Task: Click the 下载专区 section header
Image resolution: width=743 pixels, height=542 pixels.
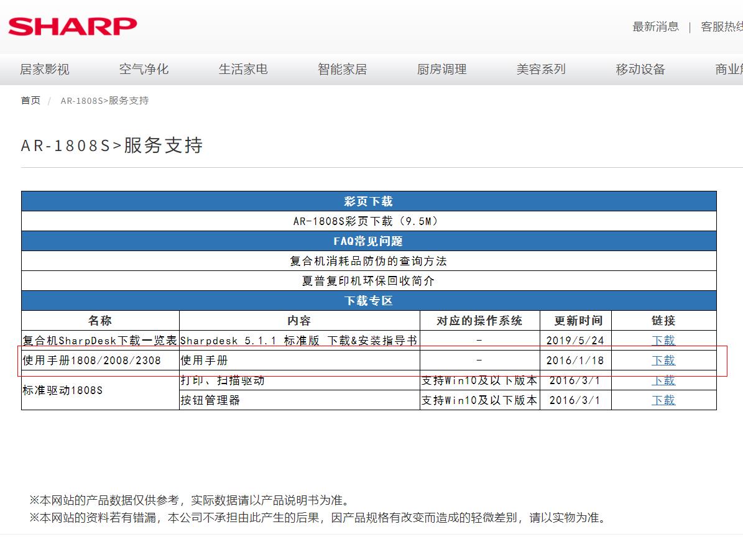Action: [368, 301]
